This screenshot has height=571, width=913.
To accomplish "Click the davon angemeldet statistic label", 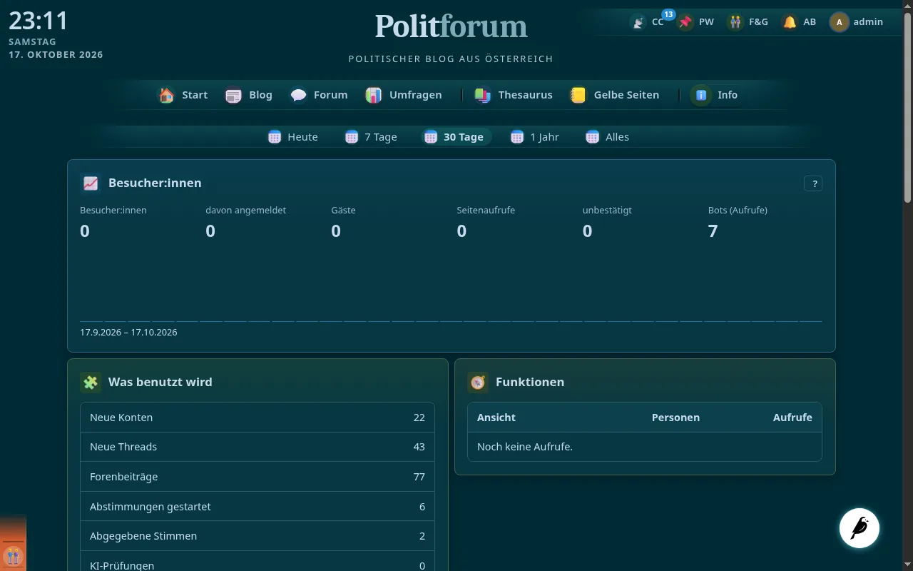I will [x=246, y=211].
